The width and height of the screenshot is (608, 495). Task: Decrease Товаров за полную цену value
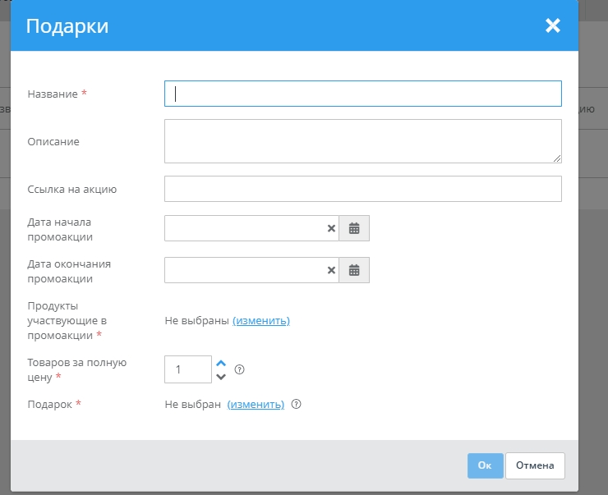point(220,377)
